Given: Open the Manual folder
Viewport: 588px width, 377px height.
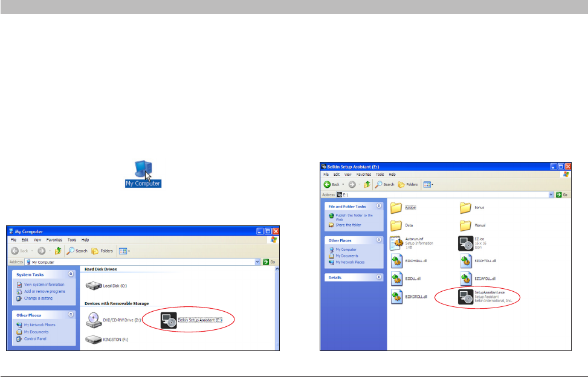Looking at the screenshot, I should (473, 225).
